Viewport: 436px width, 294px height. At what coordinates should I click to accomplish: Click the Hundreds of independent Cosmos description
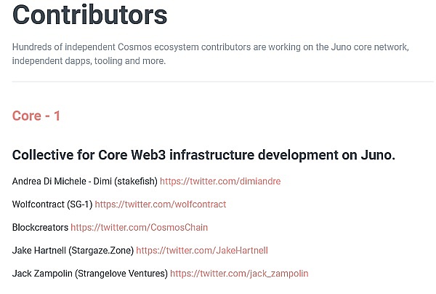pyautogui.click(x=211, y=54)
